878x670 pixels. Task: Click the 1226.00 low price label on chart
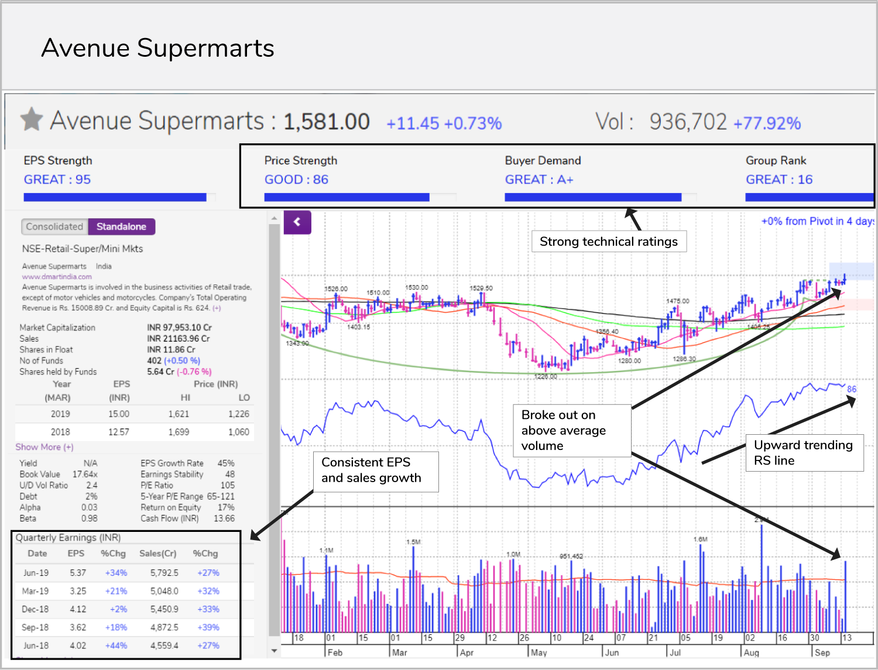click(x=546, y=376)
